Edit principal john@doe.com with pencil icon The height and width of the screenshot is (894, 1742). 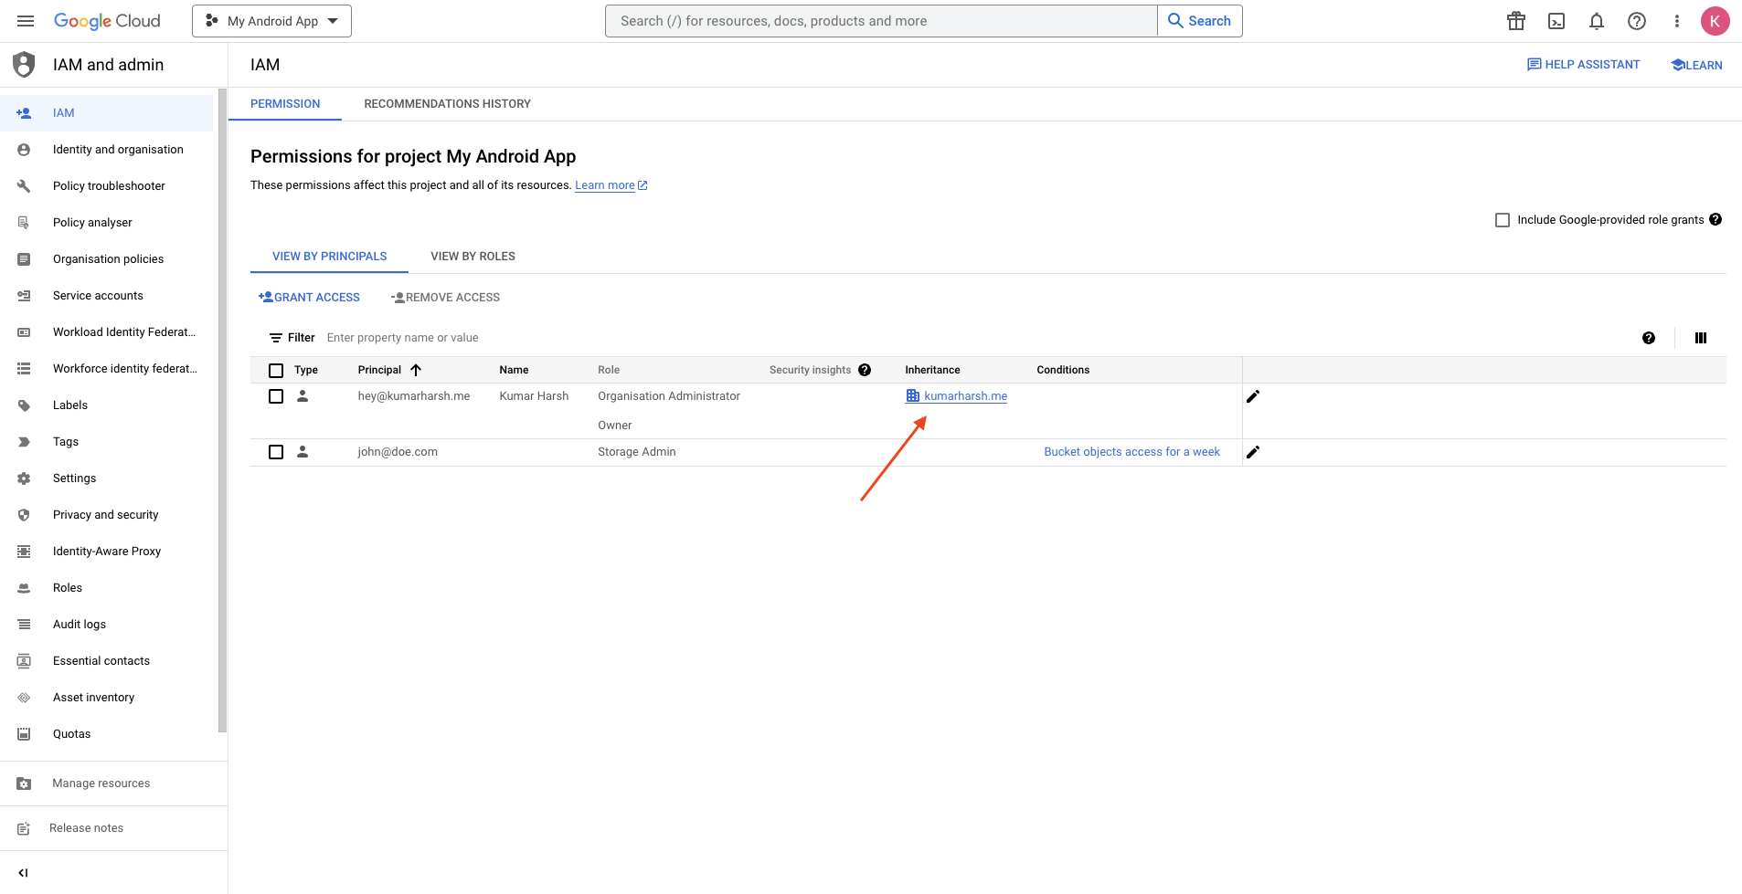tap(1253, 452)
